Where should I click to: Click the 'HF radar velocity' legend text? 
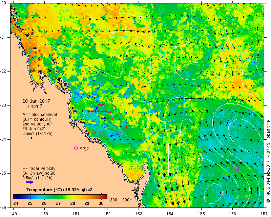[39, 169]
